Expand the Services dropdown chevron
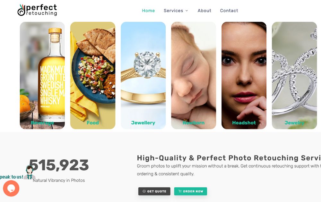The height and width of the screenshot is (202, 321). [187, 11]
